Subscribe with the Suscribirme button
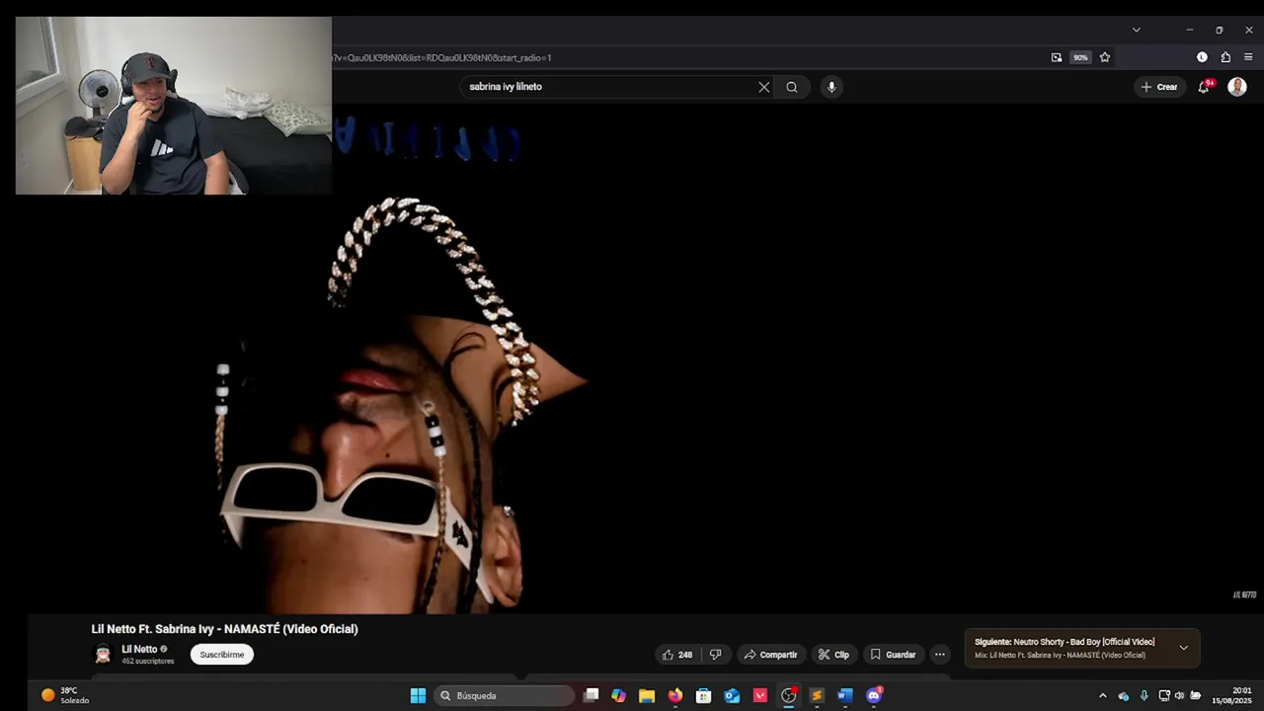 (222, 655)
